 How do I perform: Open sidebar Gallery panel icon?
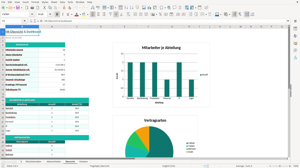(295, 43)
